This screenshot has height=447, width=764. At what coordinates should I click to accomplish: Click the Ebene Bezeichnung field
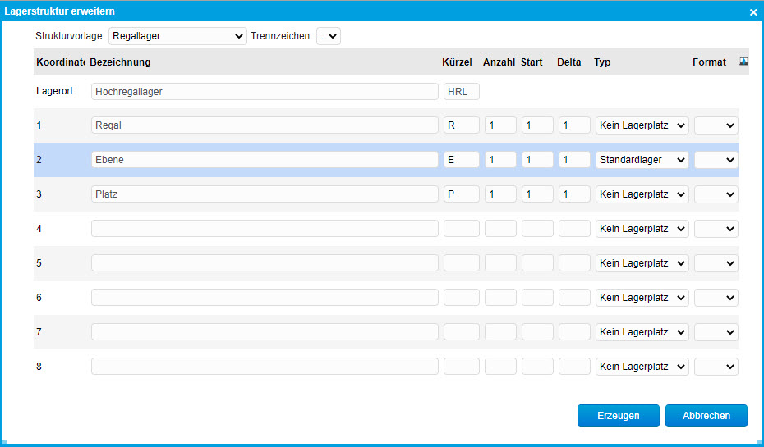[265, 160]
